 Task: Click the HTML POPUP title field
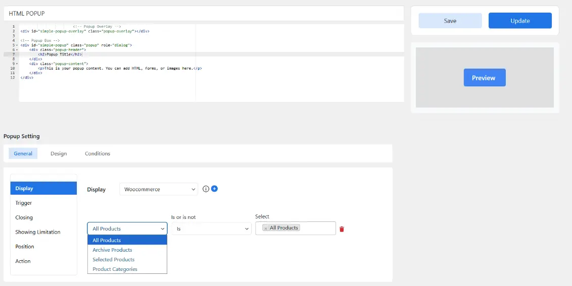click(202, 13)
